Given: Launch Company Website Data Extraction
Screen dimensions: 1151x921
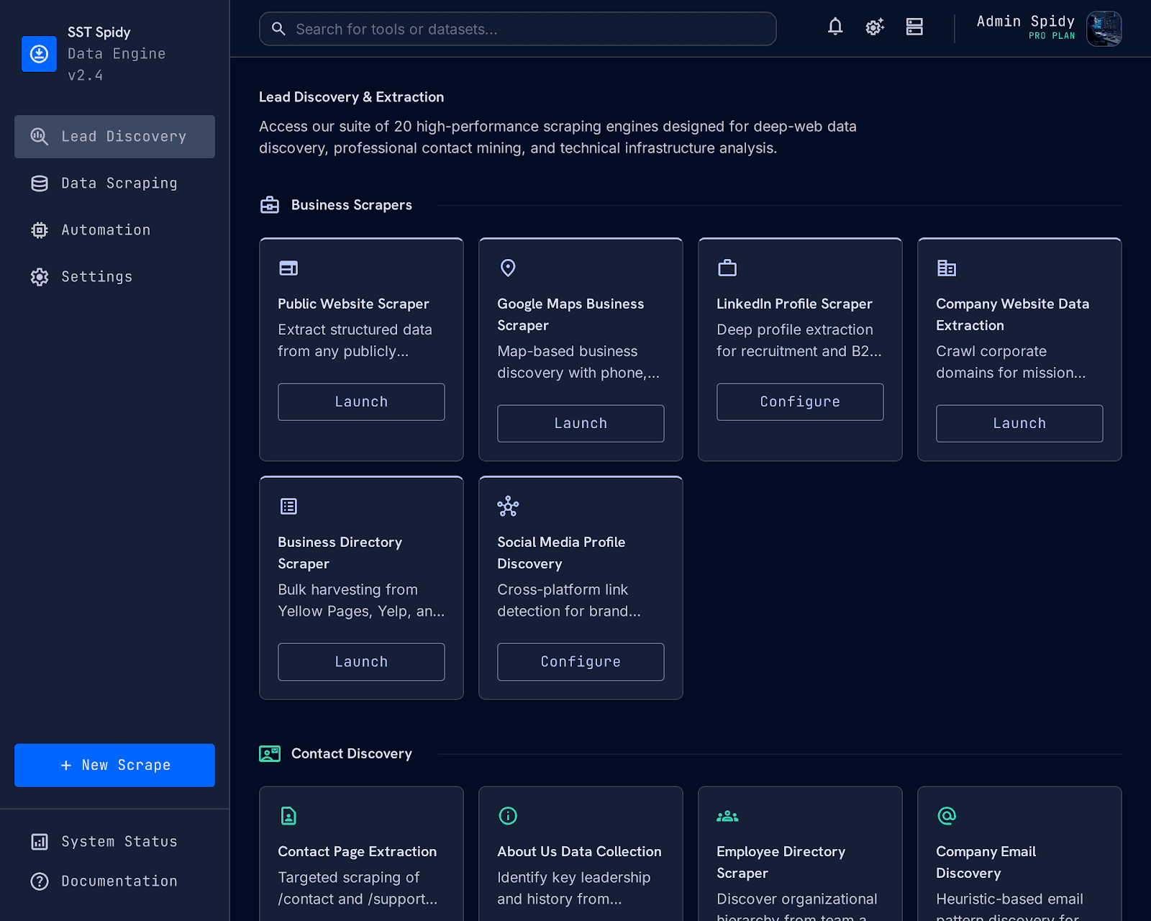Looking at the screenshot, I should pyautogui.click(x=1019, y=424).
